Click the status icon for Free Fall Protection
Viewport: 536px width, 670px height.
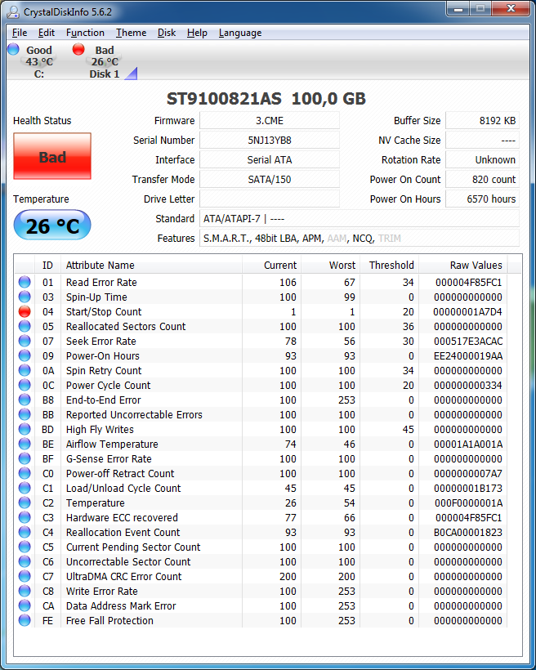pyautogui.click(x=25, y=620)
